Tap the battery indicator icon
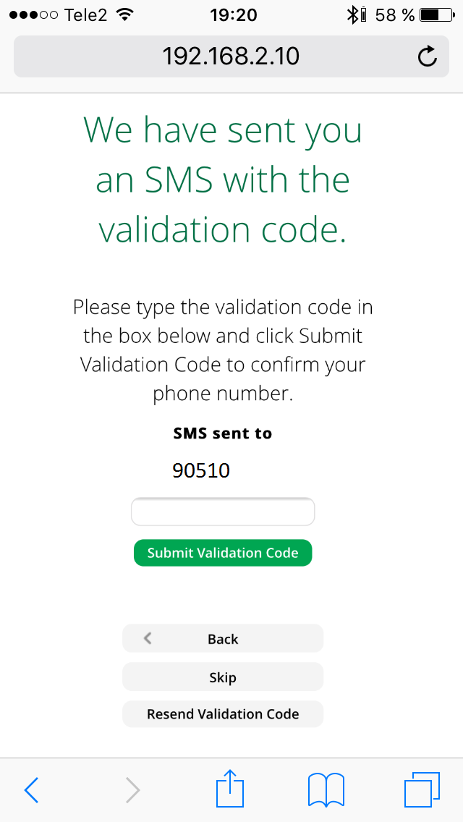The image size is (463, 822). point(437,15)
